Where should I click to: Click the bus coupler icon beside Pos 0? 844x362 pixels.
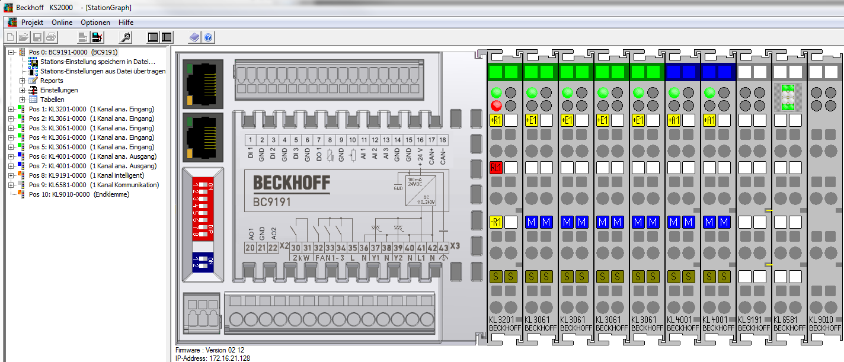(23, 52)
